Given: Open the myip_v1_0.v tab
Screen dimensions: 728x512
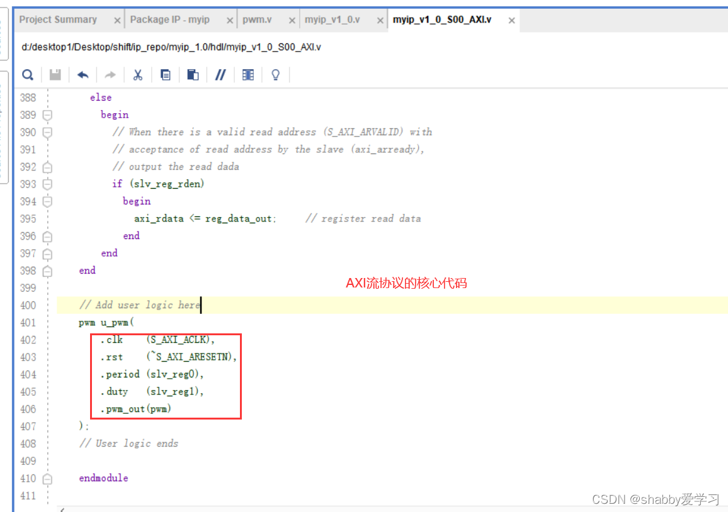Looking at the screenshot, I should click(x=333, y=19).
